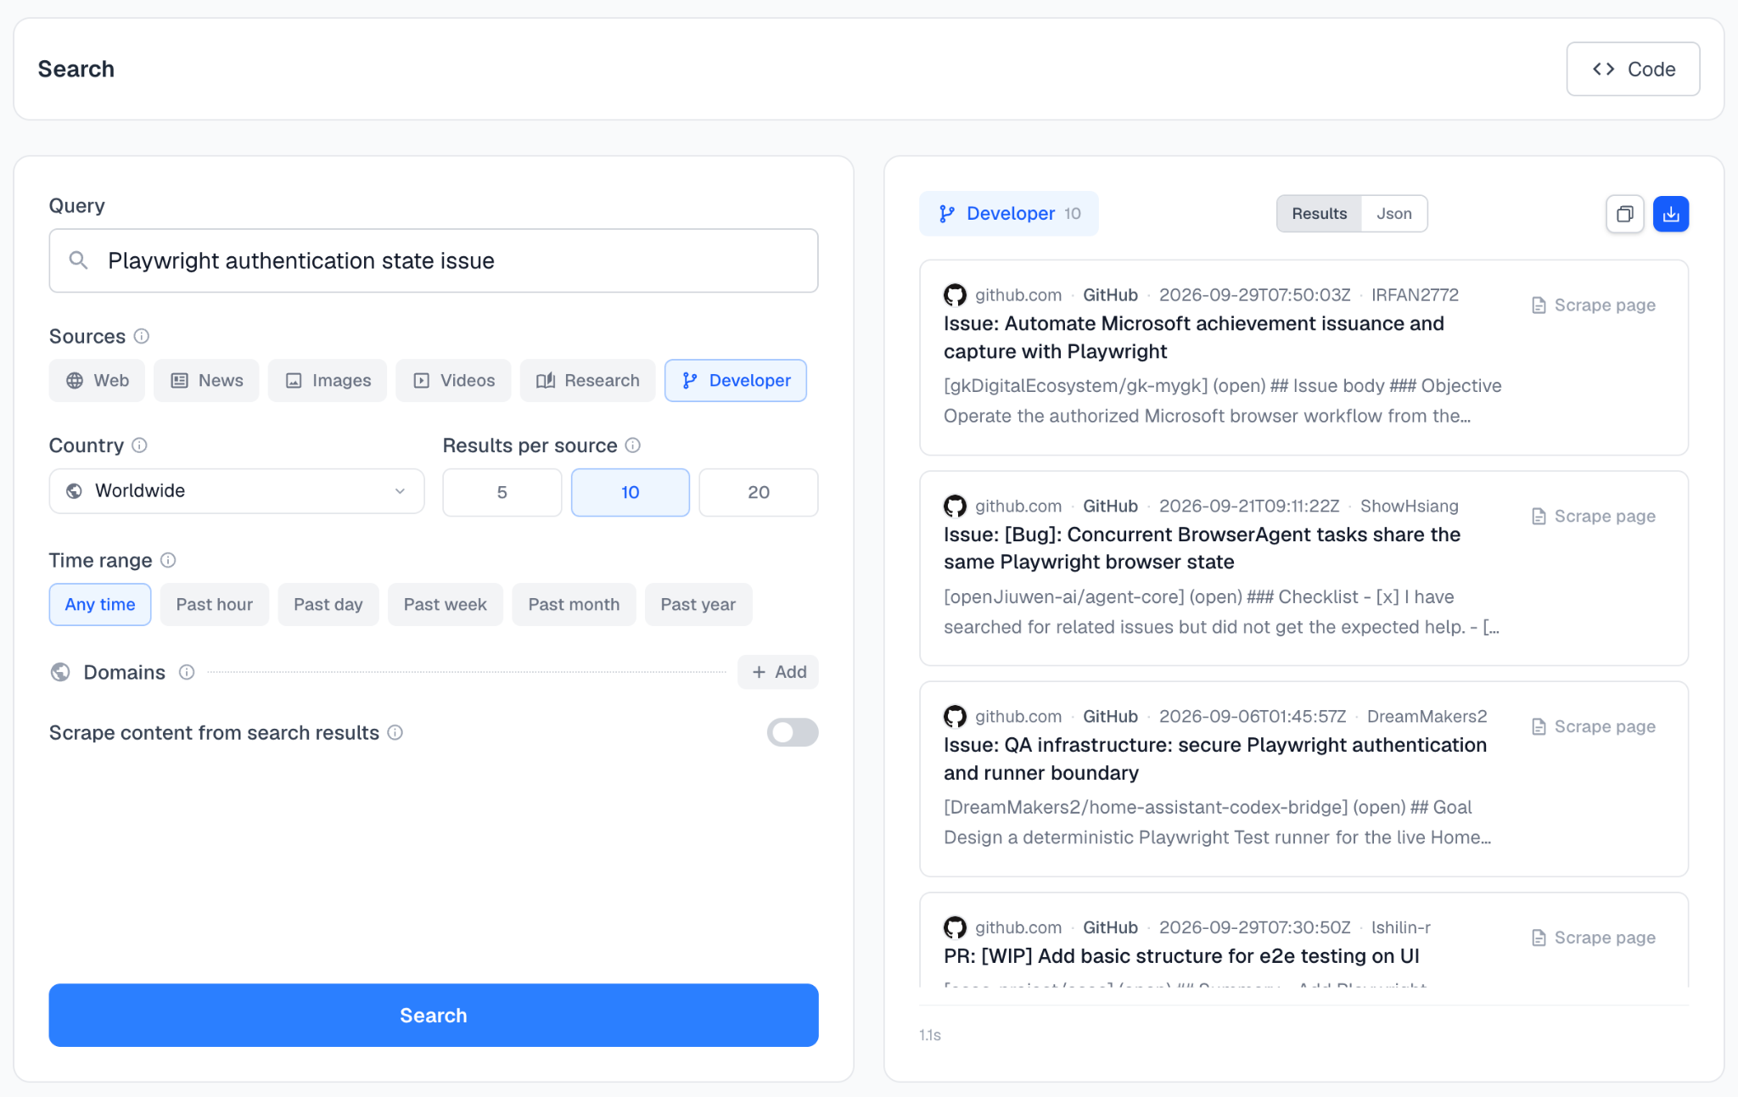
Task: Scrape page for Concurrent BrowserAgent issue
Action: tap(1594, 516)
